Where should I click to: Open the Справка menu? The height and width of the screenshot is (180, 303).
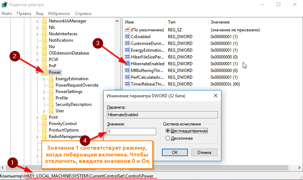pyautogui.click(x=83, y=14)
